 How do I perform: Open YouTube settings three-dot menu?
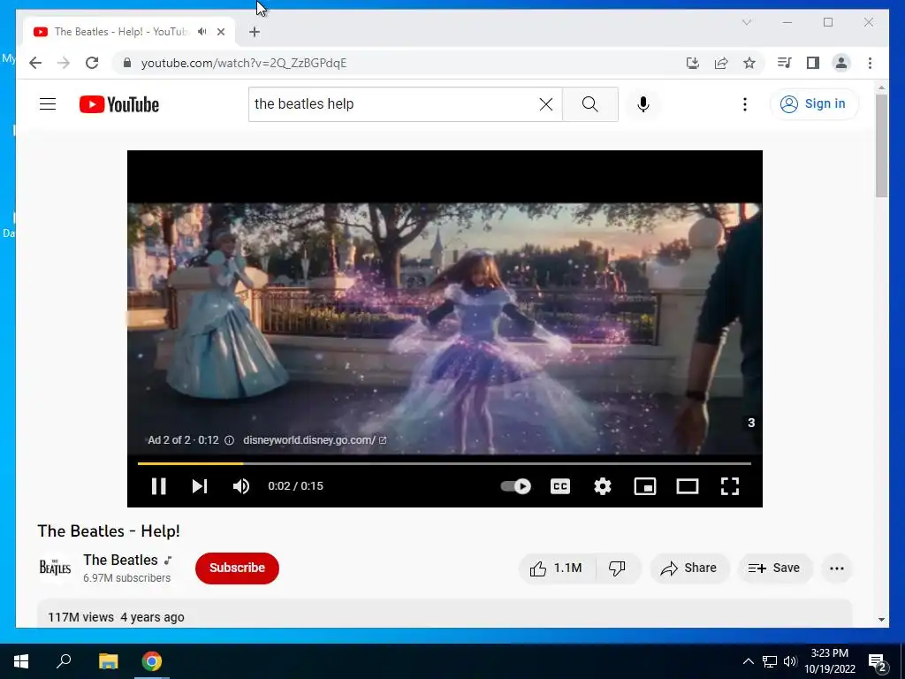click(x=745, y=104)
